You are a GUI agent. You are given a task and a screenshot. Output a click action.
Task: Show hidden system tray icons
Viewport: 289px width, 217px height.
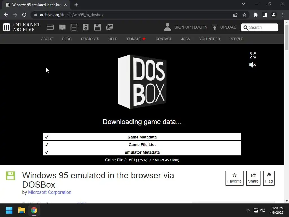(x=248, y=210)
